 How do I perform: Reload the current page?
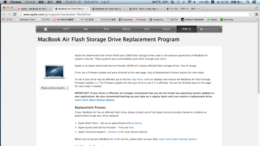[15, 15]
